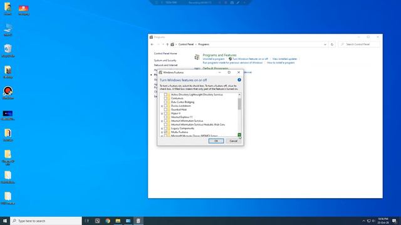Screen dimensions: 401x225
Task: Check Active Directory Lightweight Directory Services box
Action: [x=165, y=94]
